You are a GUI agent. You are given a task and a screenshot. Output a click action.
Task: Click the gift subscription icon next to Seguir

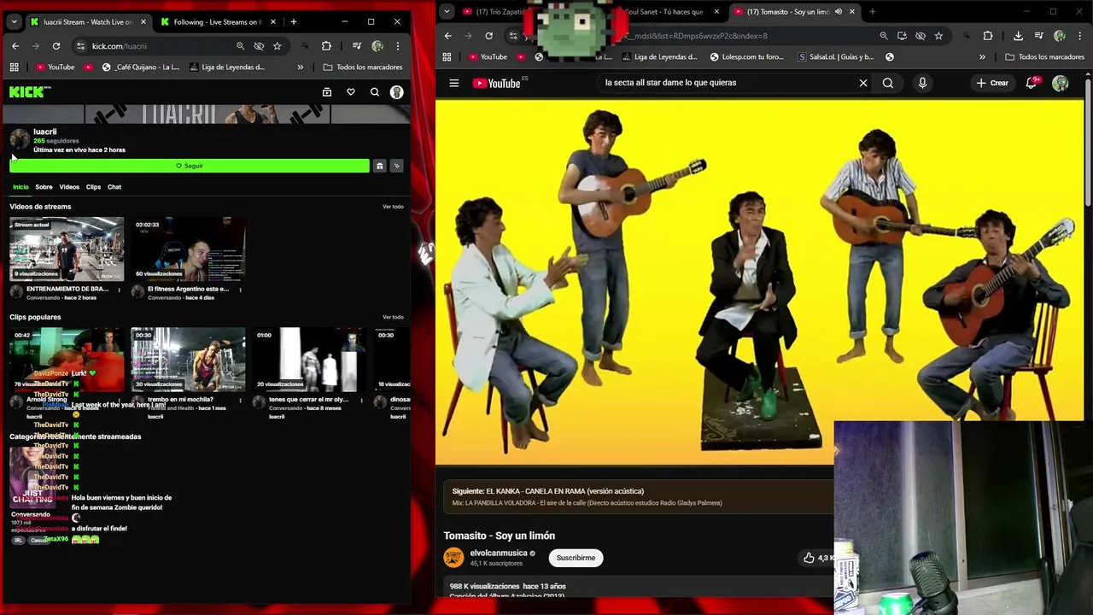380,166
